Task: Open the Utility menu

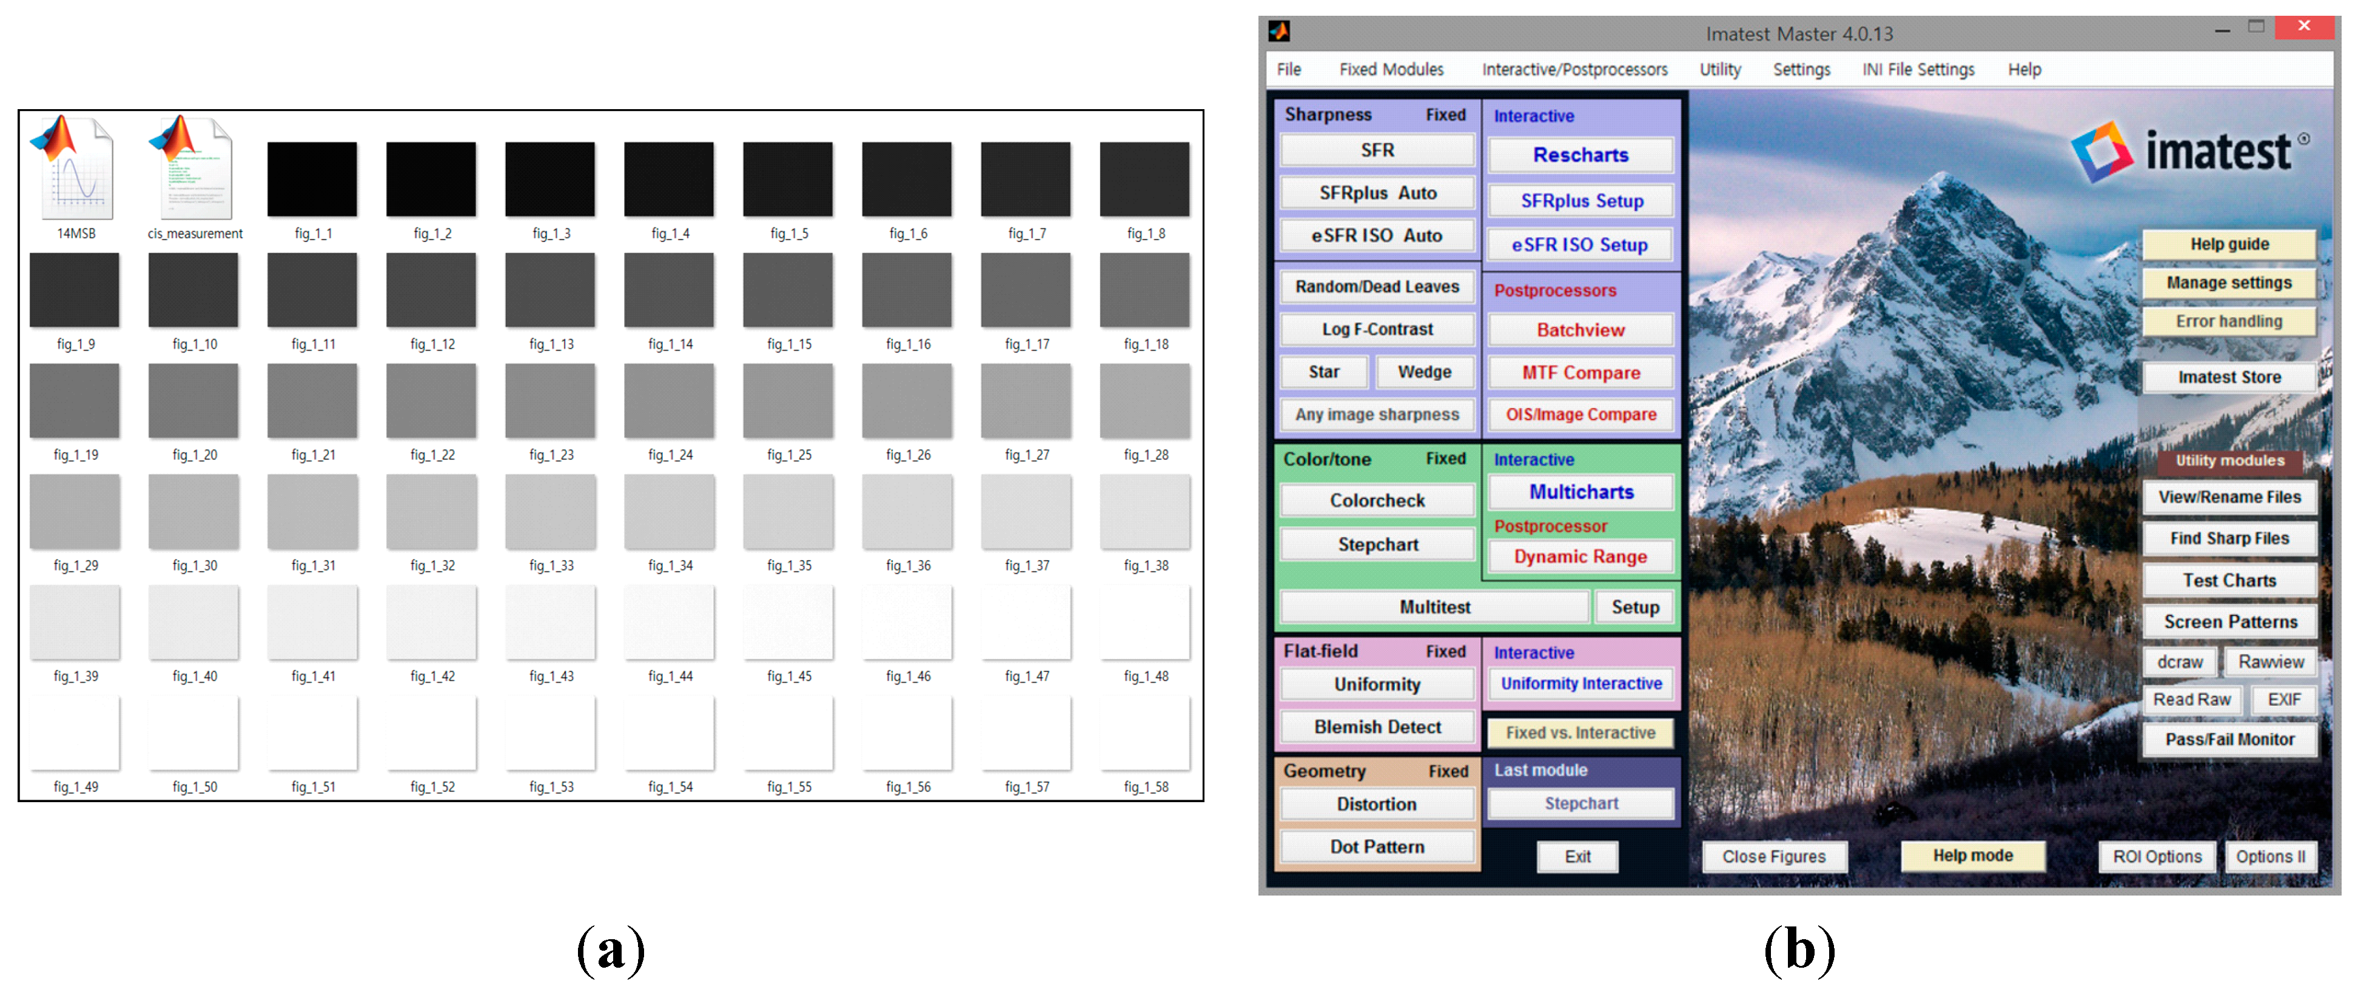Action: click(1720, 70)
